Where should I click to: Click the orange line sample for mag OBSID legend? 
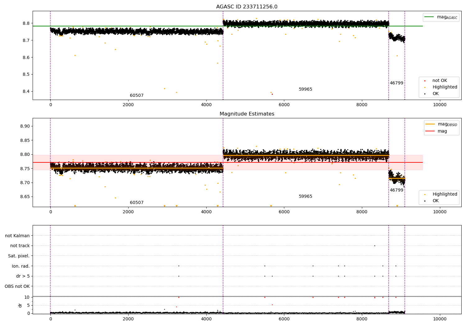click(x=430, y=124)
